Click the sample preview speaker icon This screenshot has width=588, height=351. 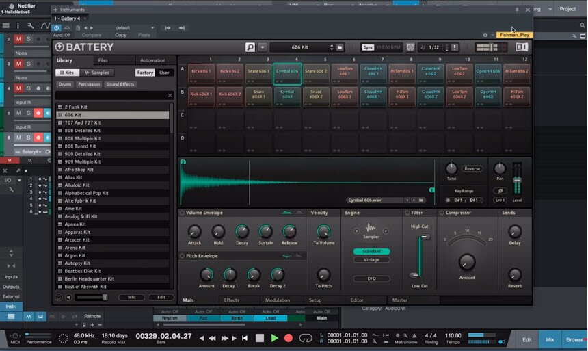[x=68, y=298]
